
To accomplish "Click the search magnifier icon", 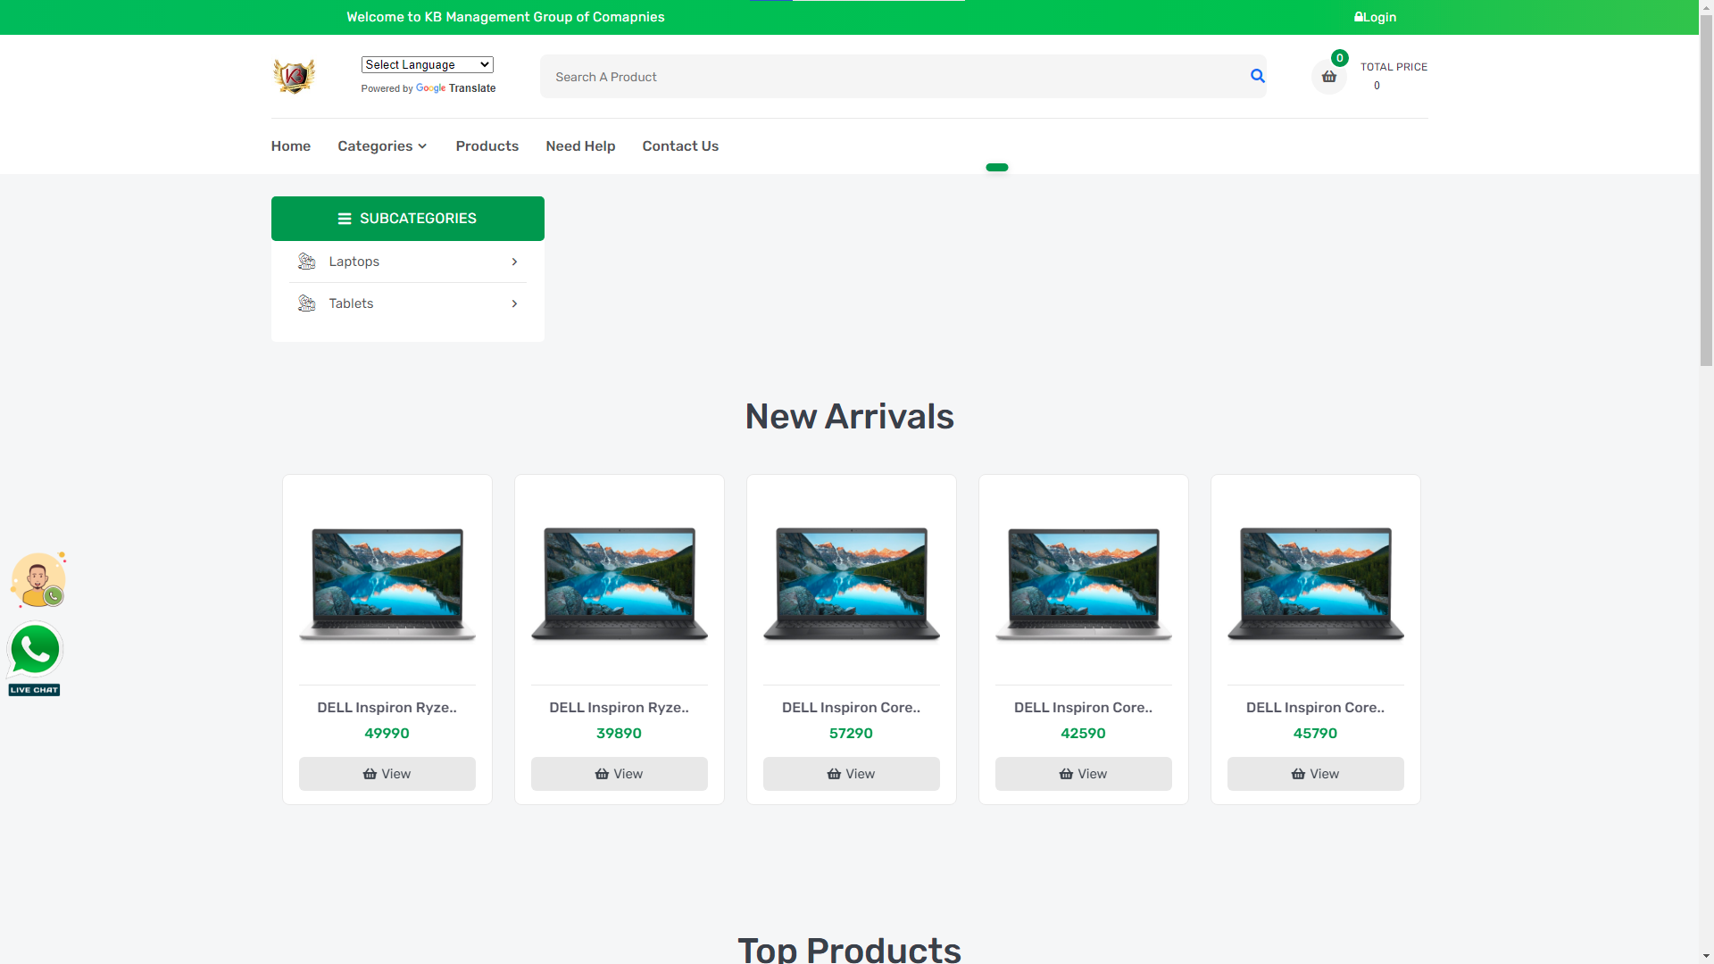I will coord(1258,76).
